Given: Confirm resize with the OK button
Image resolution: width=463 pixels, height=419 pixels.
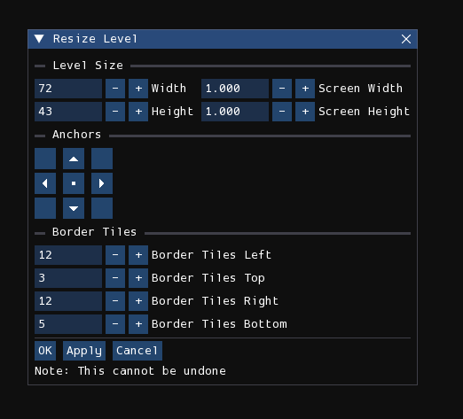Looking at the screenshot, I should click(x=45, y=351).
